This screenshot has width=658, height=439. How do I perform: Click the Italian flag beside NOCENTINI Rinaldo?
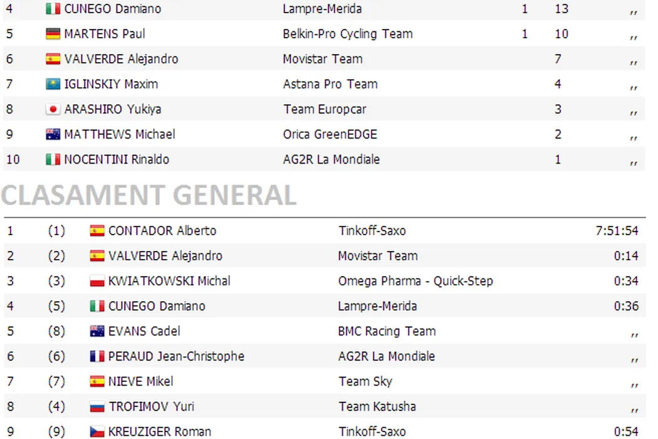(53, 159)
